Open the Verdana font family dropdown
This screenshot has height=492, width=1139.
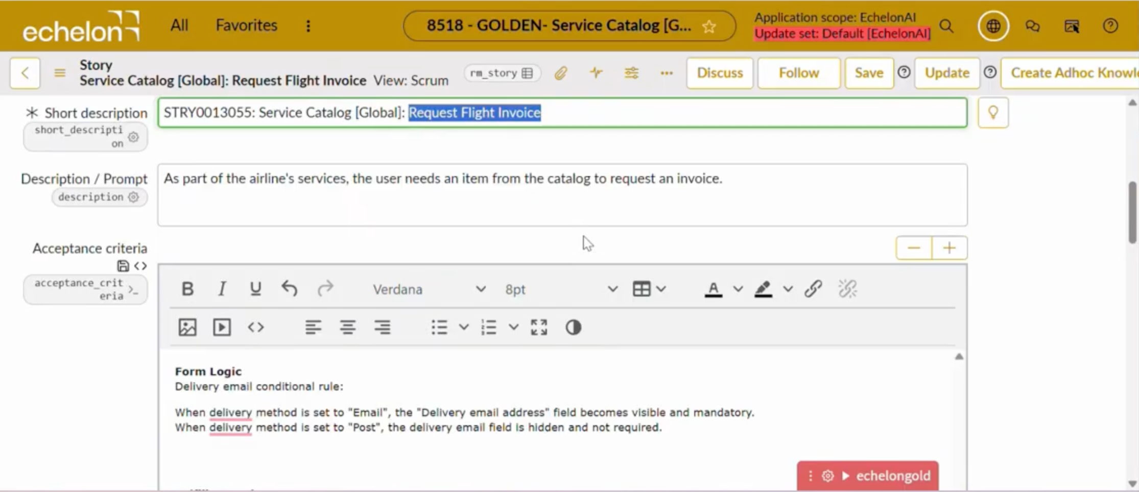[429, 289]
